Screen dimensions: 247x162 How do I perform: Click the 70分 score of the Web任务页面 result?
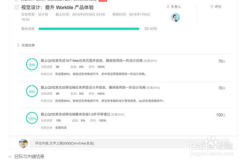click(222, 61)
